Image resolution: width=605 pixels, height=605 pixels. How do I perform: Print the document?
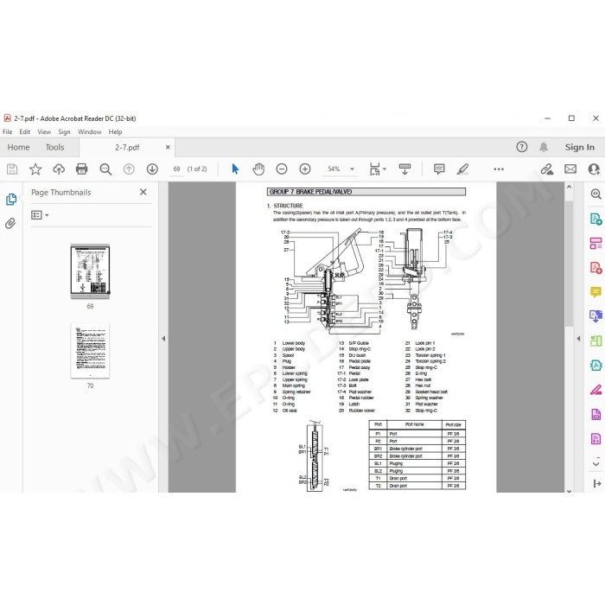tap(82, 169)
